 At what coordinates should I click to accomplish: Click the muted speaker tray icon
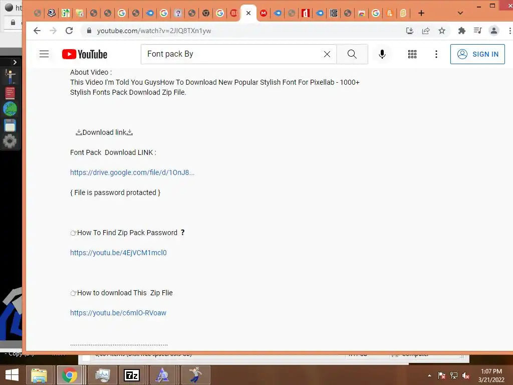point(466,375)
